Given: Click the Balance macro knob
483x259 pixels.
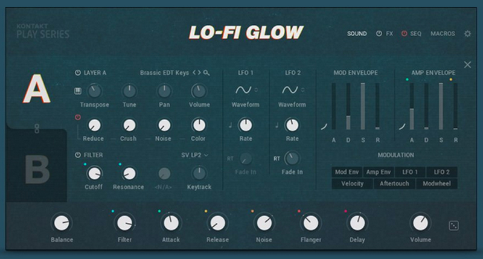Looking at the screenshot, I should [62, 223].
